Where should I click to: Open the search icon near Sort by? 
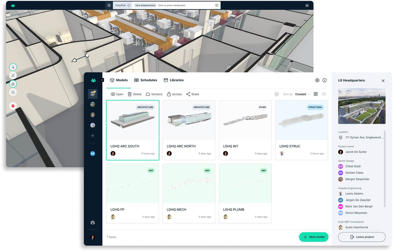tap(277, 94)
